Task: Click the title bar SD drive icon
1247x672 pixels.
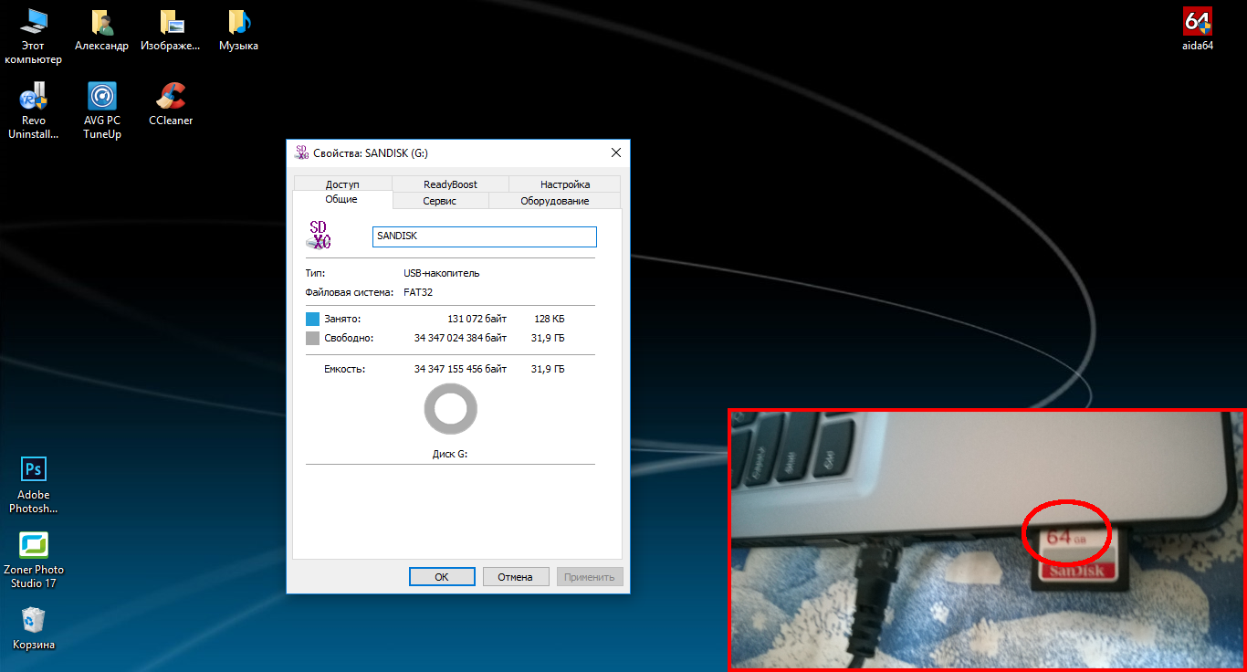Action: tap(301, 152)
